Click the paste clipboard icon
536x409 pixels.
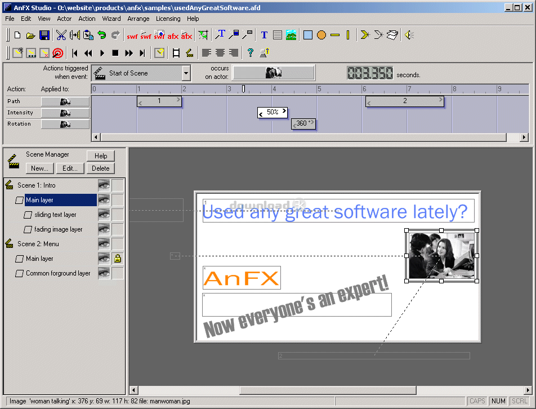point(88,35)
